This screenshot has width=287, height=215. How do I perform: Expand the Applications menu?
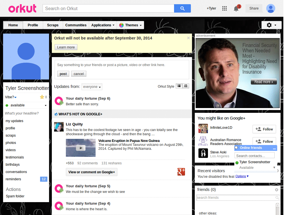pos(103,25)
